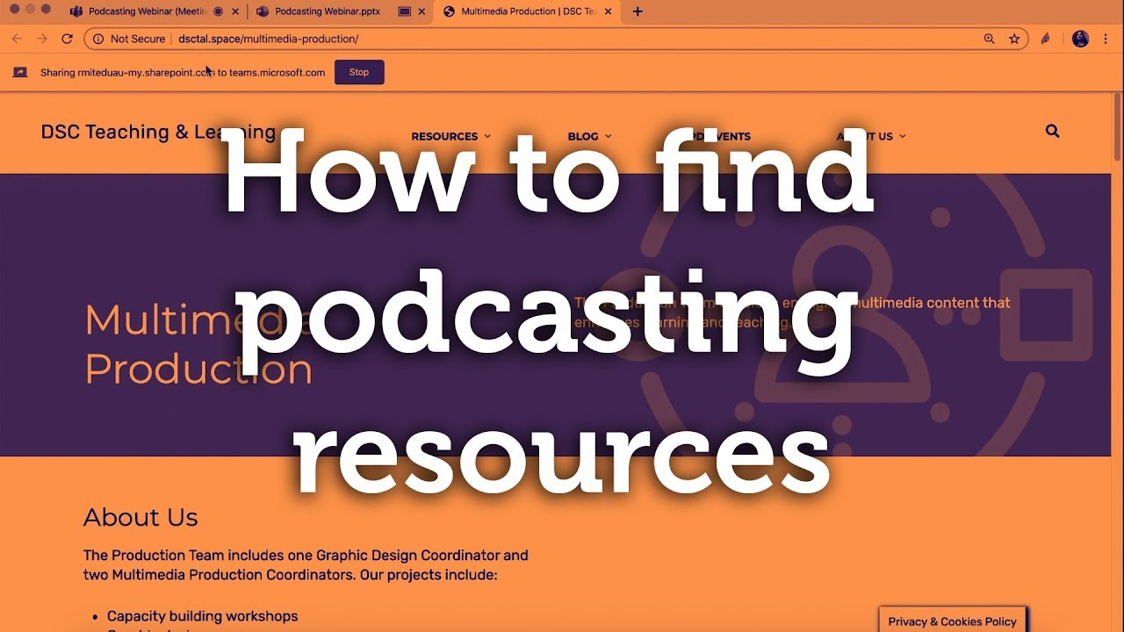
Task: Expand the RESOURCES menu
Action: click(x=450, y=136)
